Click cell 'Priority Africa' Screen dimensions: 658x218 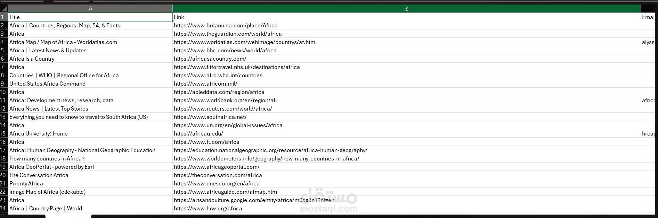(90, 183)
